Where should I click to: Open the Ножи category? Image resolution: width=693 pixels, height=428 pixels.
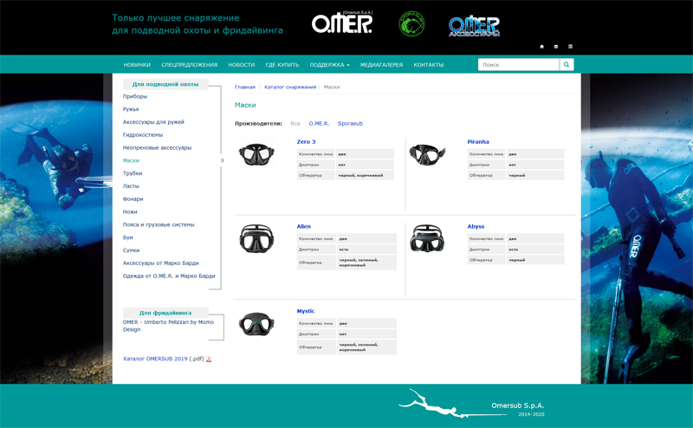[x=130, y=211]
